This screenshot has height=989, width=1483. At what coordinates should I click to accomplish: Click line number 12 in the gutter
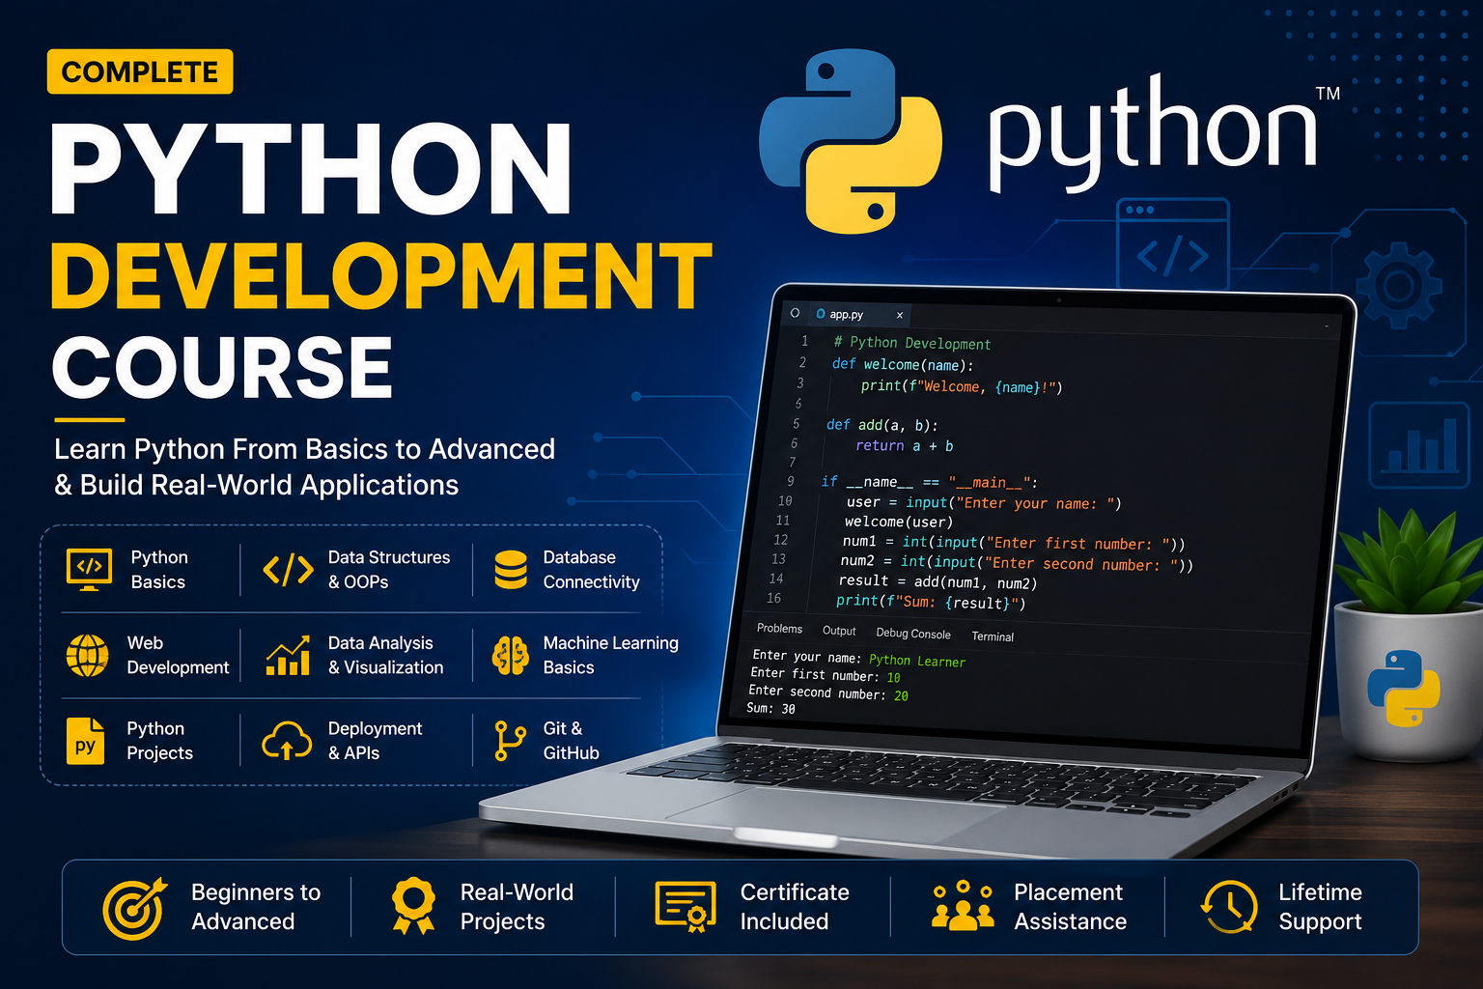(x=780, y=540)
